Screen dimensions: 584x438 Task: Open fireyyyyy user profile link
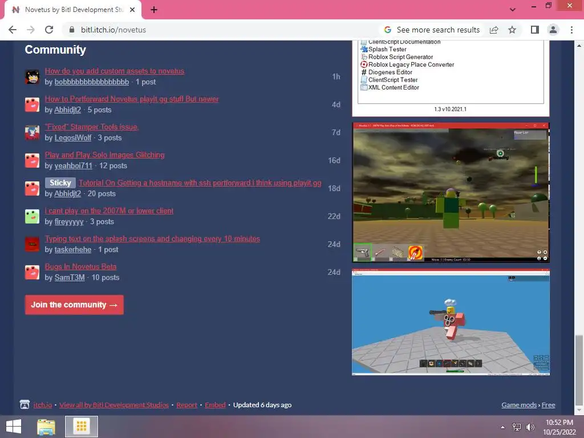coord(69,222)
